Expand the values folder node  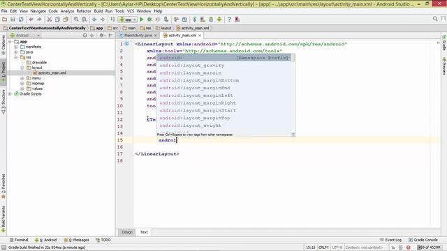click(x=22, y=89)
